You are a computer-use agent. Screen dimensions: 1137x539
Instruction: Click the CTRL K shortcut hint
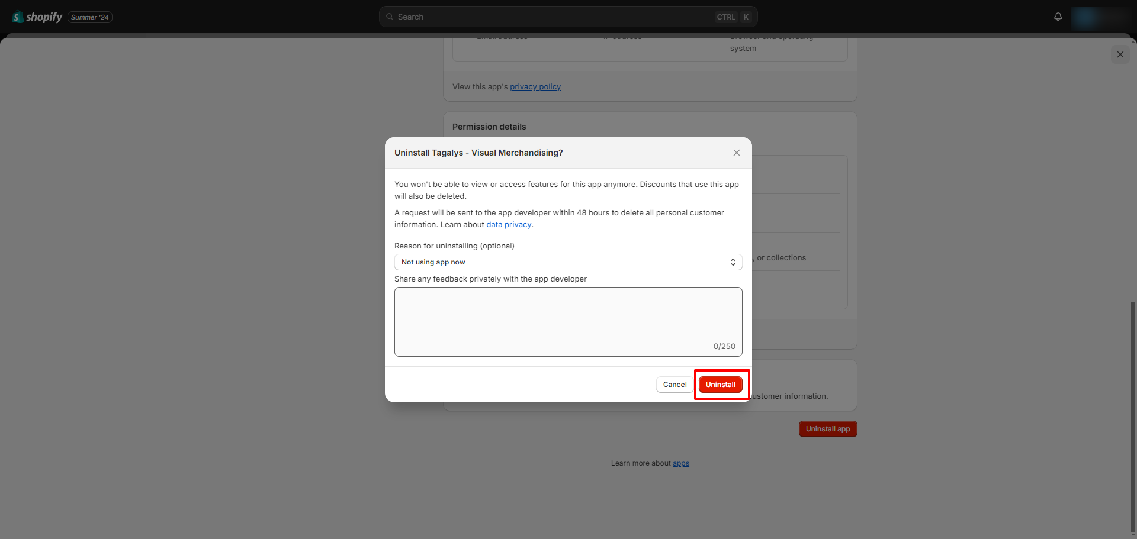coord(733,17)
